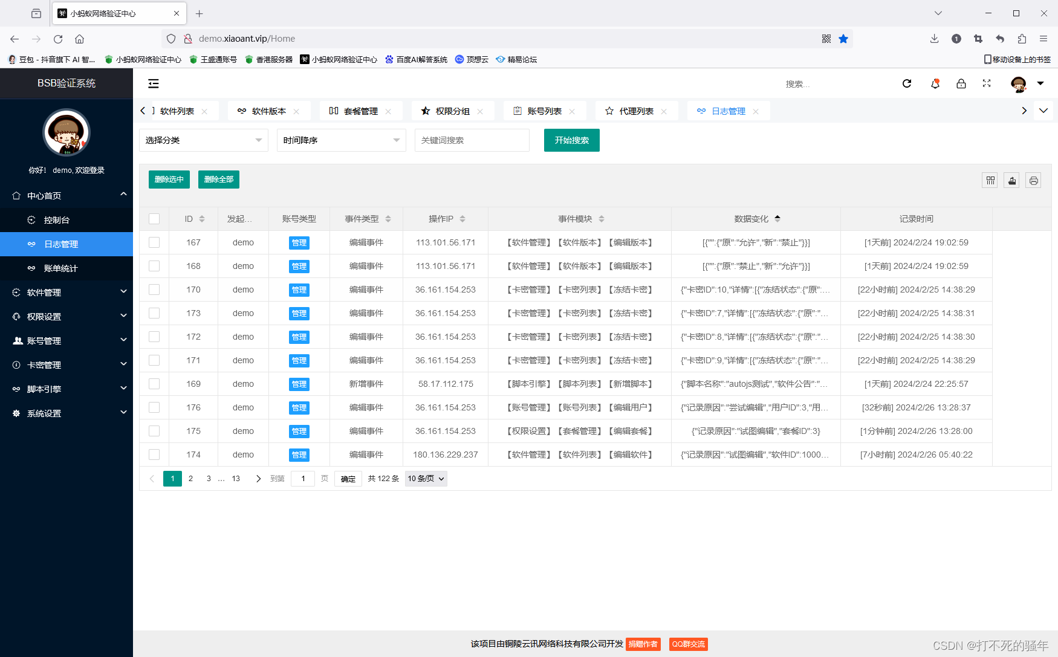Click the 开始搜索 button
Screen dimensions: 1058x657
[572, 140]
